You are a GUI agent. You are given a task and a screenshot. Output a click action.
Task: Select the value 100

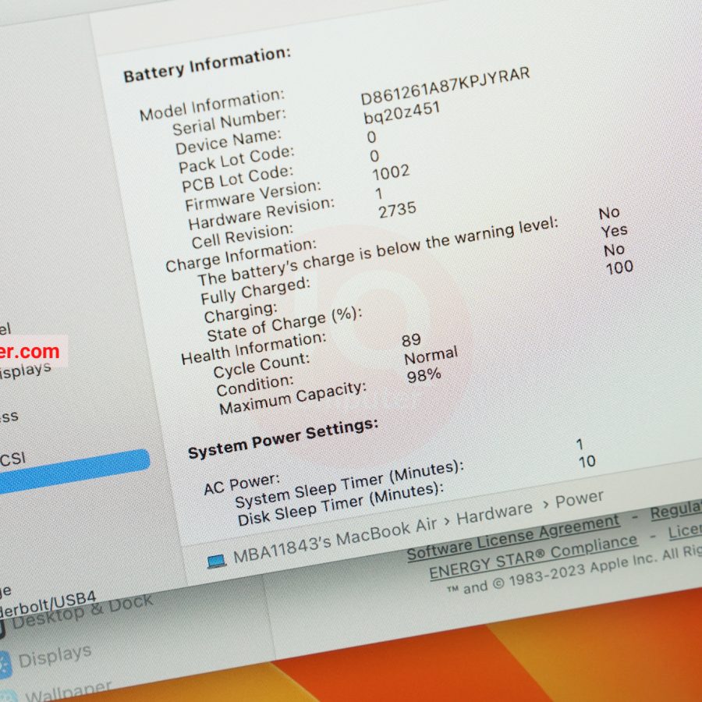pyautogui.click(x=619, y=268)
